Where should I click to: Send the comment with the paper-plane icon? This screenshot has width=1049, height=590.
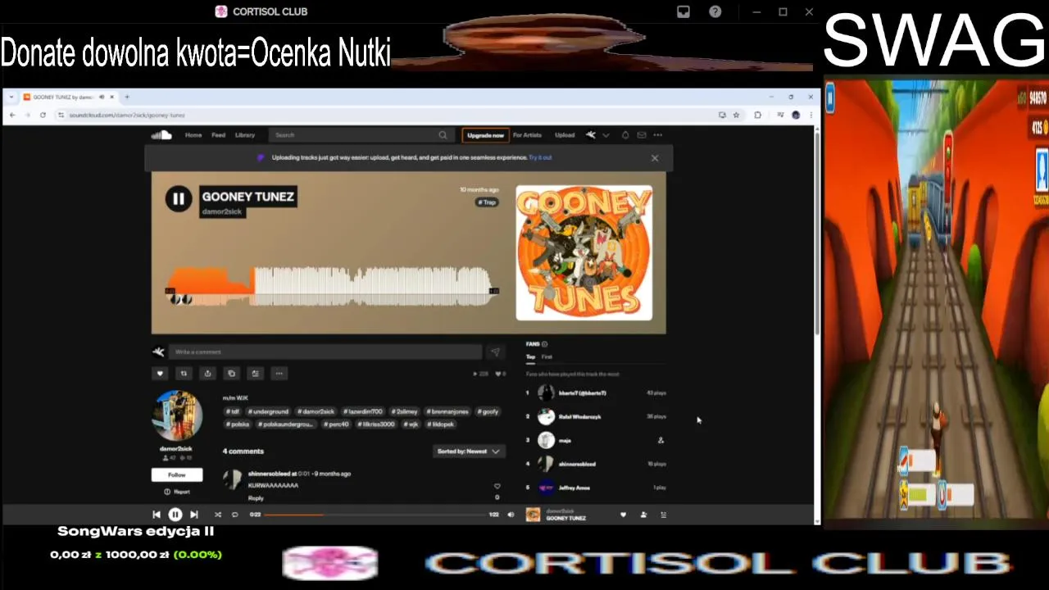pos(495,352)
